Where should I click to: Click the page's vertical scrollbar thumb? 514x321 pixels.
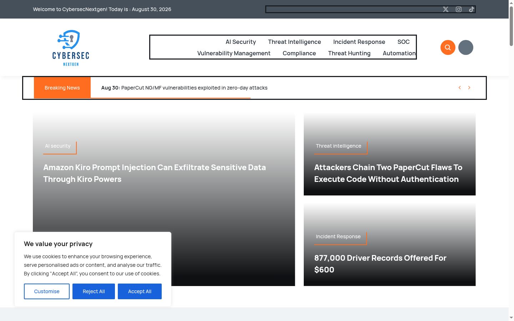pyautogui.click(x=511, y=26)
